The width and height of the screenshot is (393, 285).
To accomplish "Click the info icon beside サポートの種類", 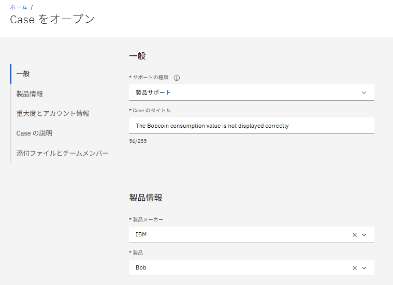I will 177,78.
